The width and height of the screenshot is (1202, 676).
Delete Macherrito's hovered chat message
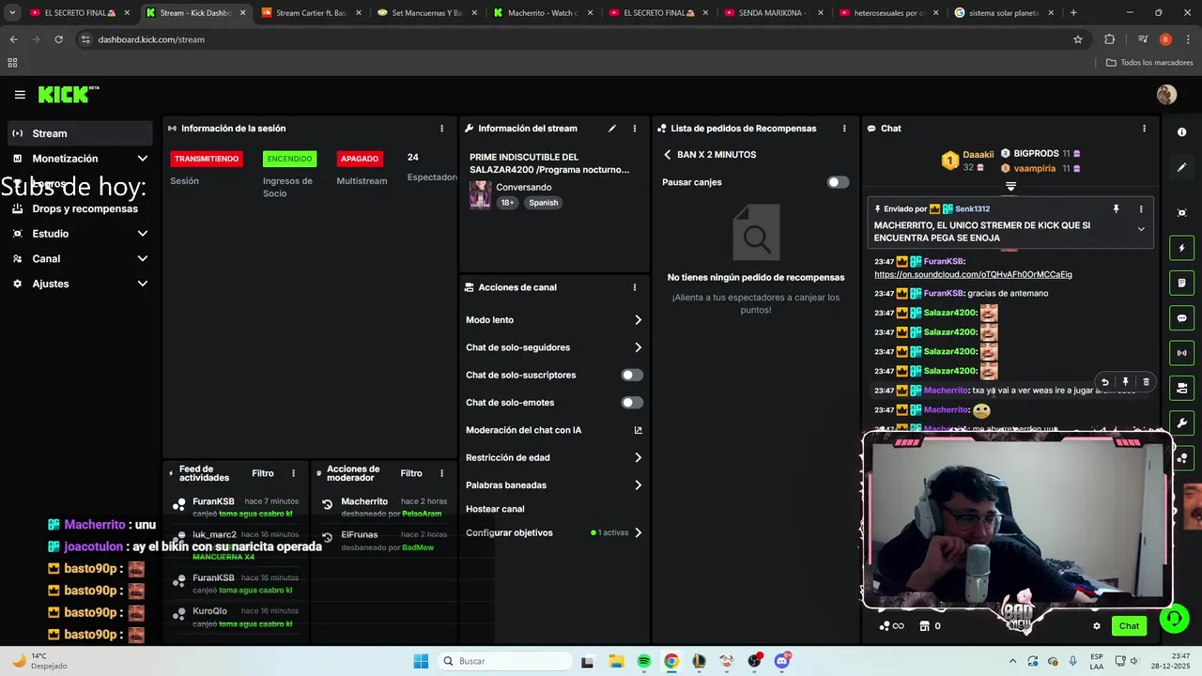[x=1146, y=382]
